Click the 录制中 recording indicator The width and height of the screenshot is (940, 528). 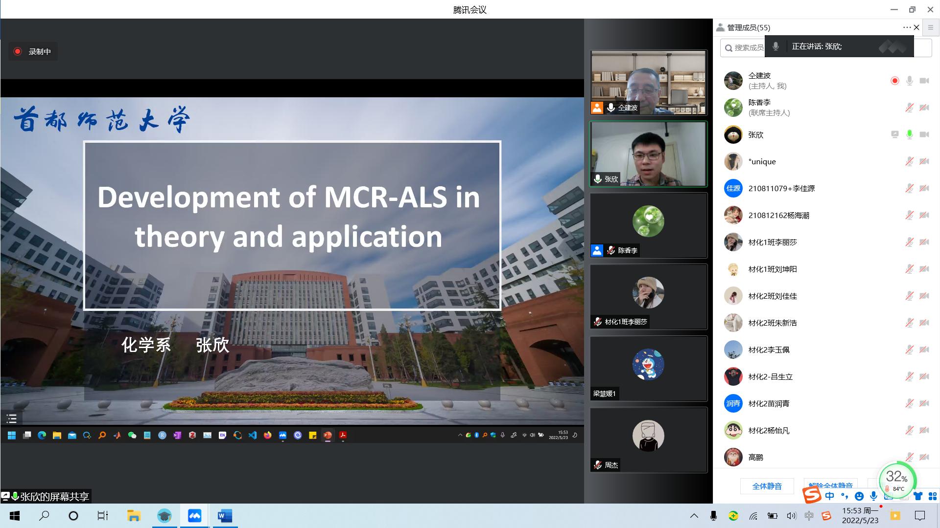(33, 51)
